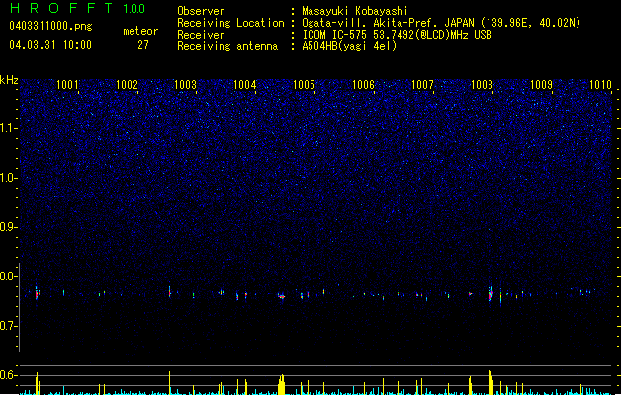Image resolution: width=622 pixels, height=395 pixels.
Task: Click the meteor echo near 1005 start
Action: coord(281,296)
